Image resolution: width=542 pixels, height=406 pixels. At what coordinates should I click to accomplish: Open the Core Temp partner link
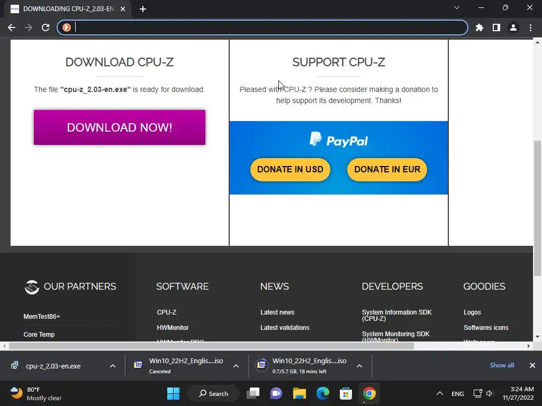pyautogui.click(x=39, y=334)
